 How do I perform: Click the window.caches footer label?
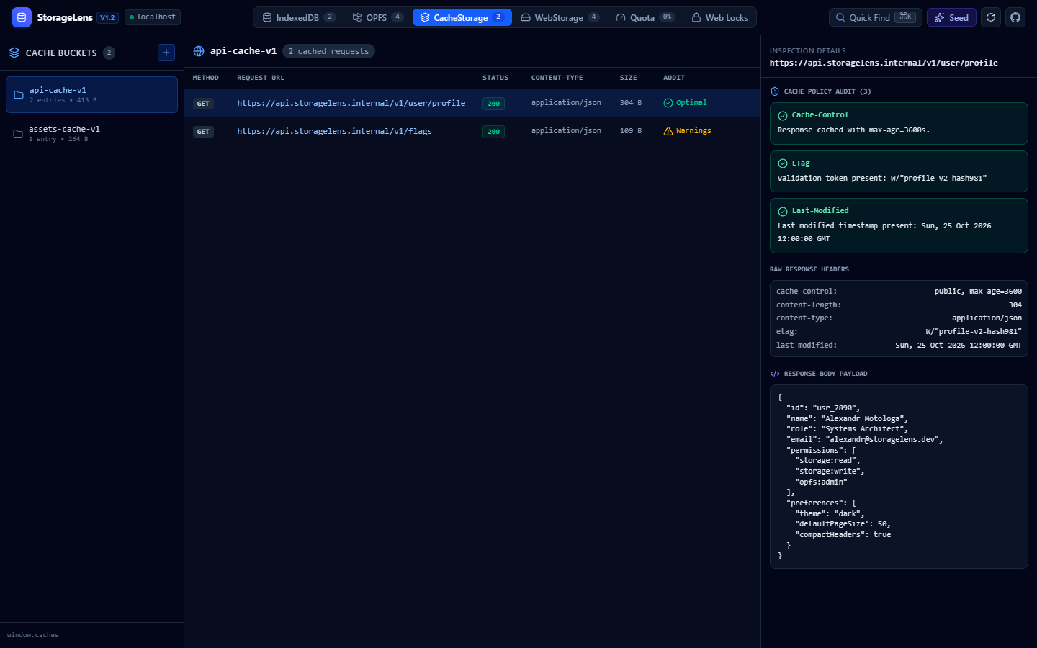(33, 635)
